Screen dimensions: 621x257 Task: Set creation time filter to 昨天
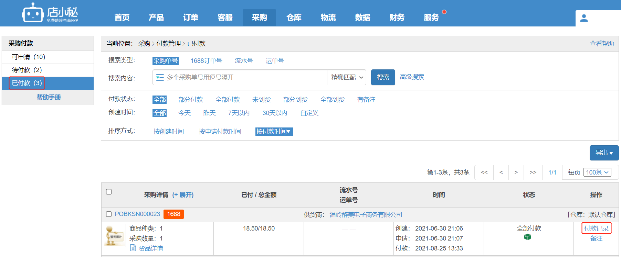(209, 113)
